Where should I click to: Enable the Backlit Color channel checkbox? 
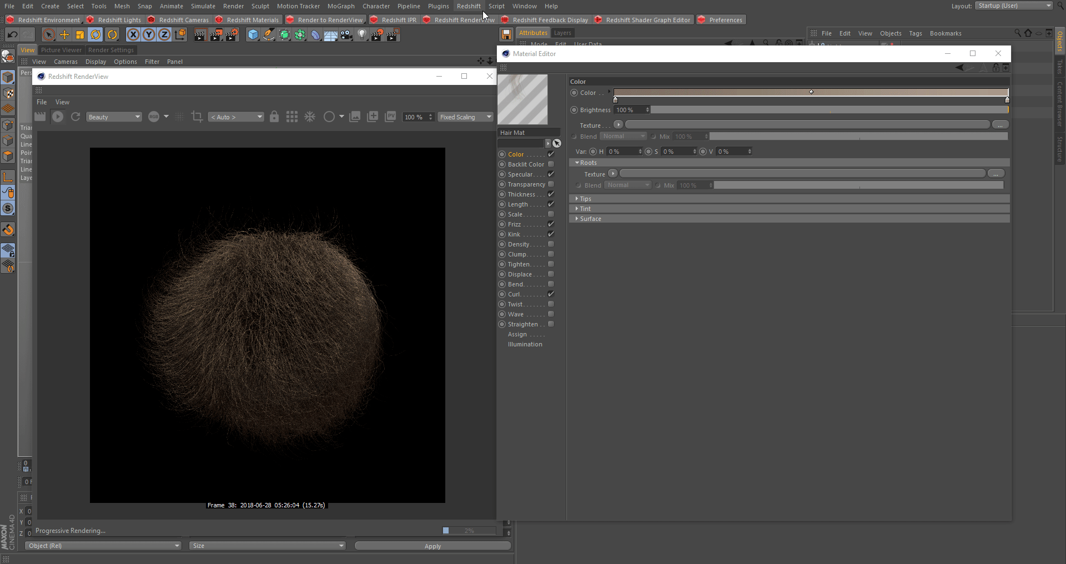551,164
